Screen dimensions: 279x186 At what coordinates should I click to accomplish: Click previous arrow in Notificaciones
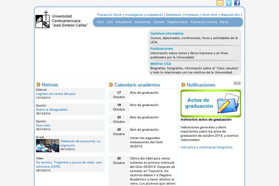tap(235, 83)
